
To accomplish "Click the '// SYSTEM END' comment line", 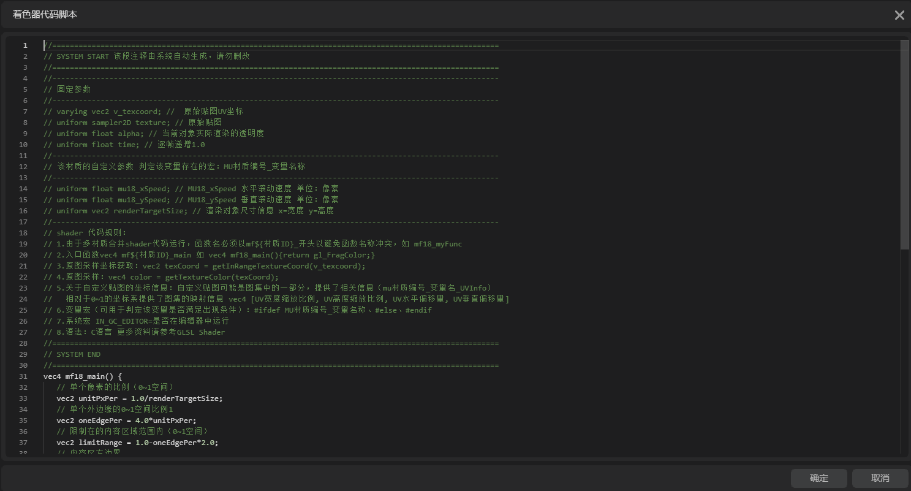I will [x=72, y=354].
